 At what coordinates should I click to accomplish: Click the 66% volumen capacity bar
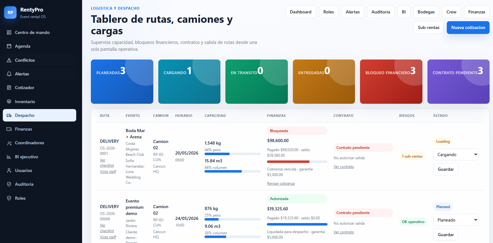(x=233, y=171)
